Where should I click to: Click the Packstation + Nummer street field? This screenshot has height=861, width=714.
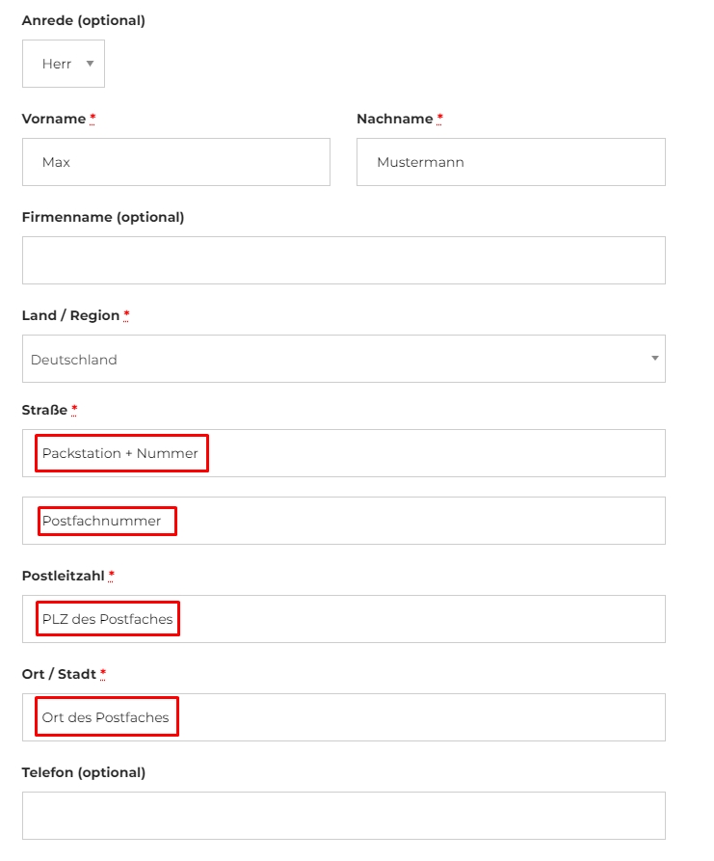pyautogui.click(x=343, y=453)
